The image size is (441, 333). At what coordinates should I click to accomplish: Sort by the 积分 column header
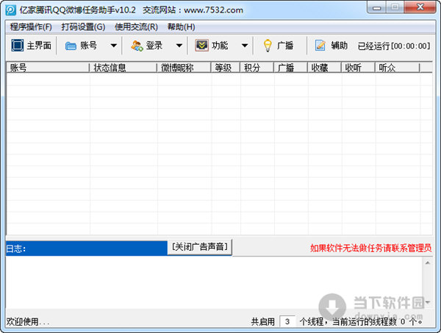click(x=257, y=68)
